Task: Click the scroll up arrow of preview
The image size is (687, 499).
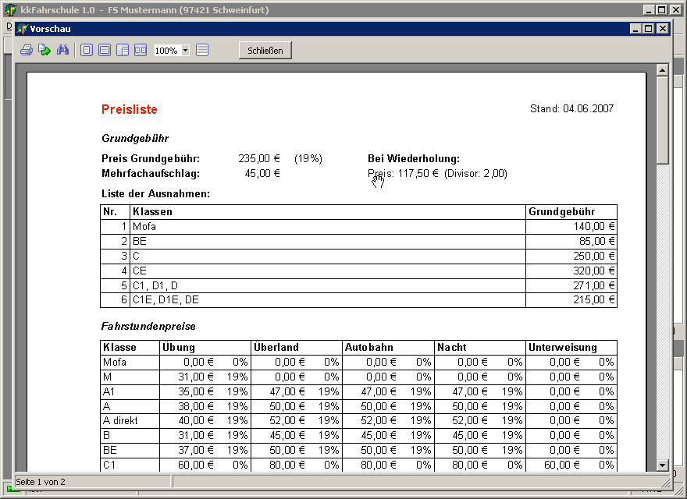Action: pos(663,70)
